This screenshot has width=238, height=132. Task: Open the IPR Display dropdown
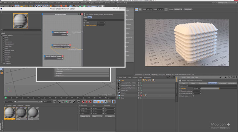178,9
